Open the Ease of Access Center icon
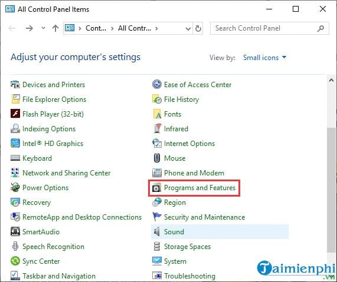 tap(157, 84)
